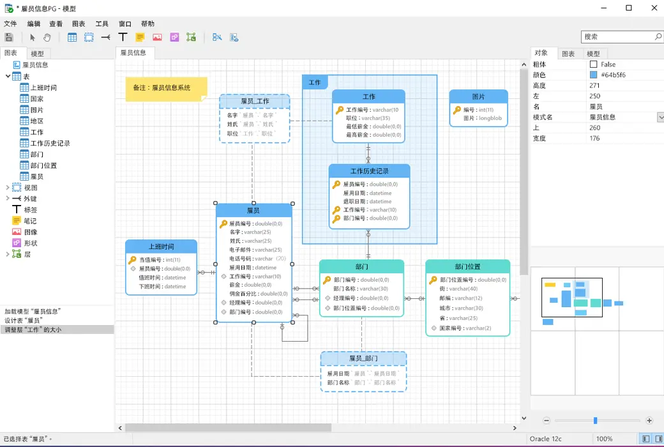Switch to left panel 模型 tab
The width and height of the screenshot is (664, 447).
37,54
